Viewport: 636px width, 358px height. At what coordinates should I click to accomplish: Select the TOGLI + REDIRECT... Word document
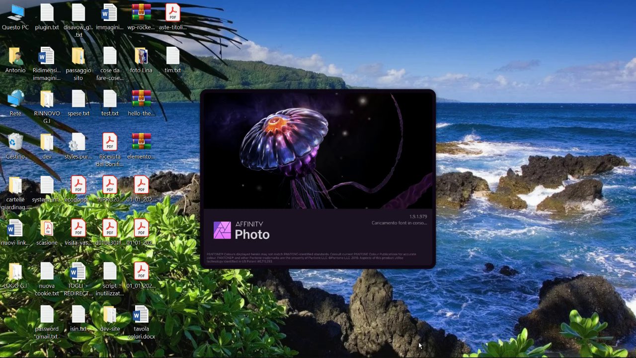[79, 279]
